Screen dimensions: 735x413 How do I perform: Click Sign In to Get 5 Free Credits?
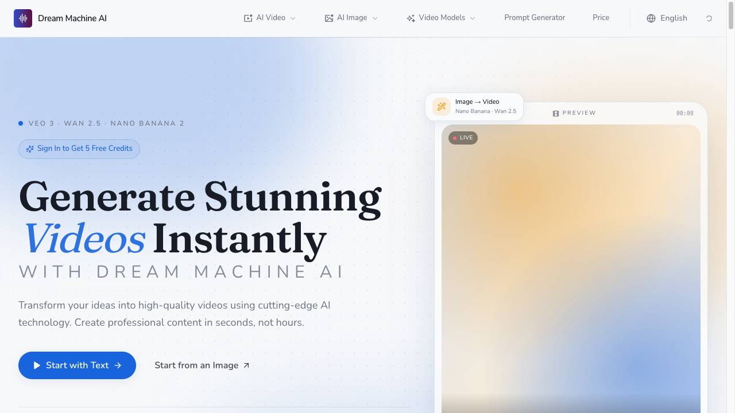coord(79,149)
